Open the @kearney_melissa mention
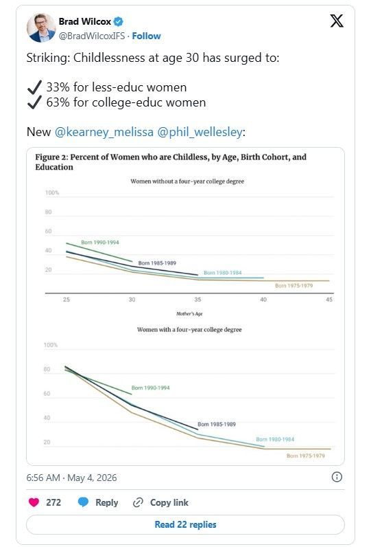371x547 pixels. pos(104,132)
